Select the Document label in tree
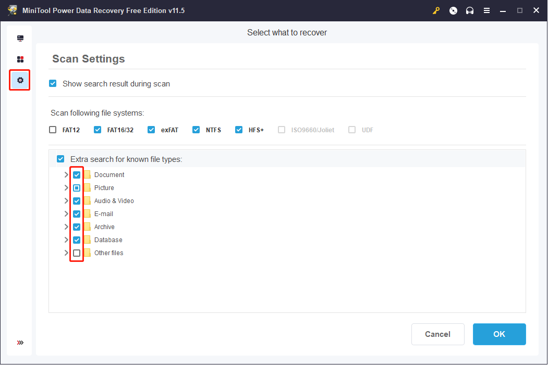 point(109,175)
